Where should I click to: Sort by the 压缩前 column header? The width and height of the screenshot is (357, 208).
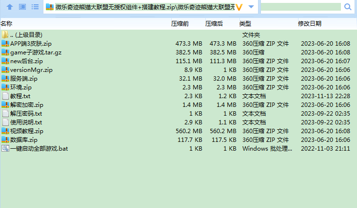[x=179, y=23]
